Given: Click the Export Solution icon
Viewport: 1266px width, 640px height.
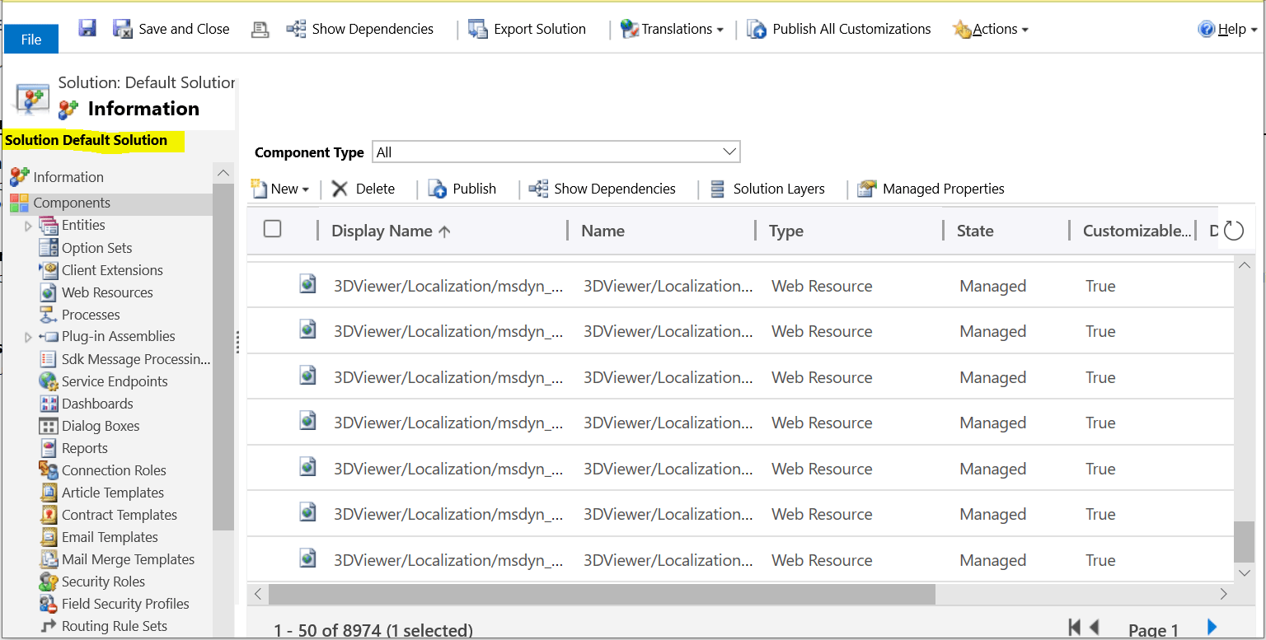Looking at the screenshot, I should click(478, 30).
